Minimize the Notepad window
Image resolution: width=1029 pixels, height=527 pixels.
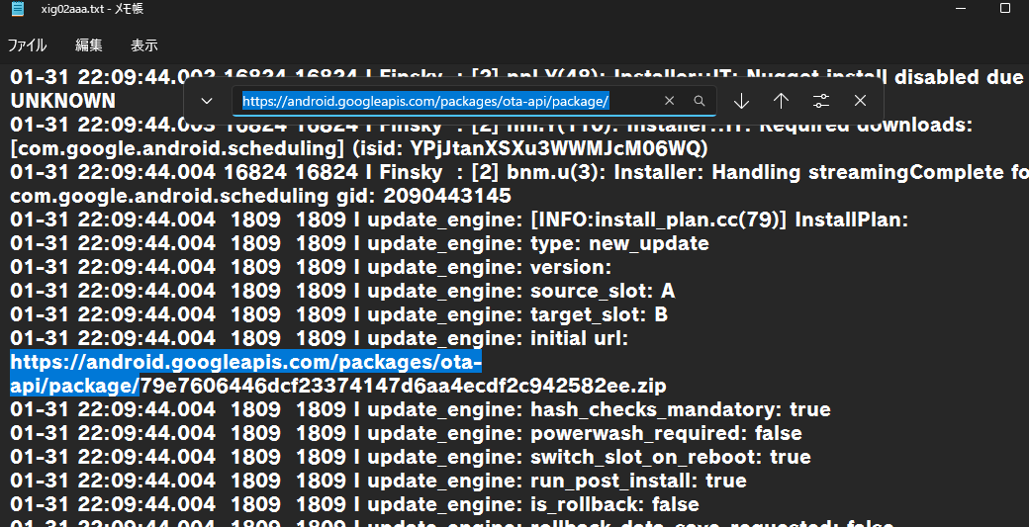[x=961, y=9]
